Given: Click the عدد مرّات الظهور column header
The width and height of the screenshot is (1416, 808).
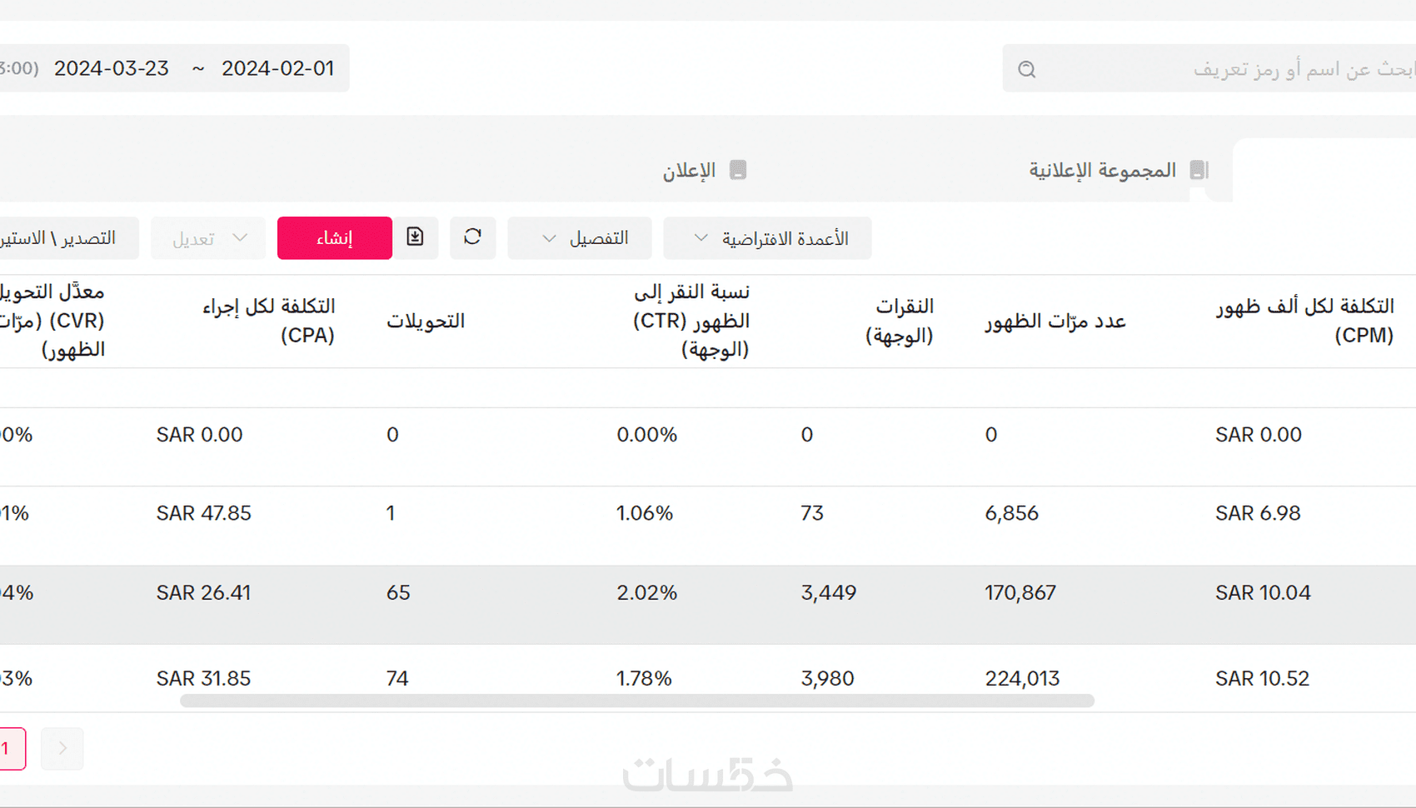Looking at the screenshot, I should 1055,322.
